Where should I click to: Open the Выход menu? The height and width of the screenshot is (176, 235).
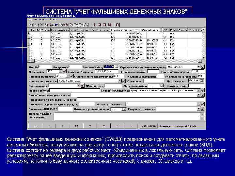pos(54,20)
